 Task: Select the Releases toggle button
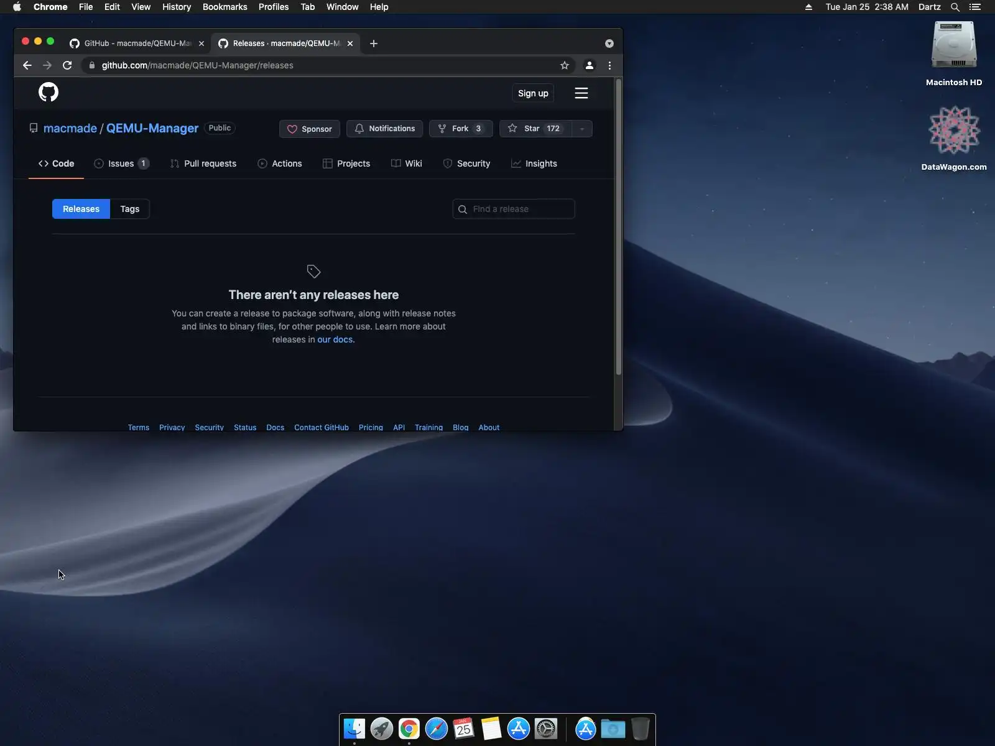tap(81, 209)
